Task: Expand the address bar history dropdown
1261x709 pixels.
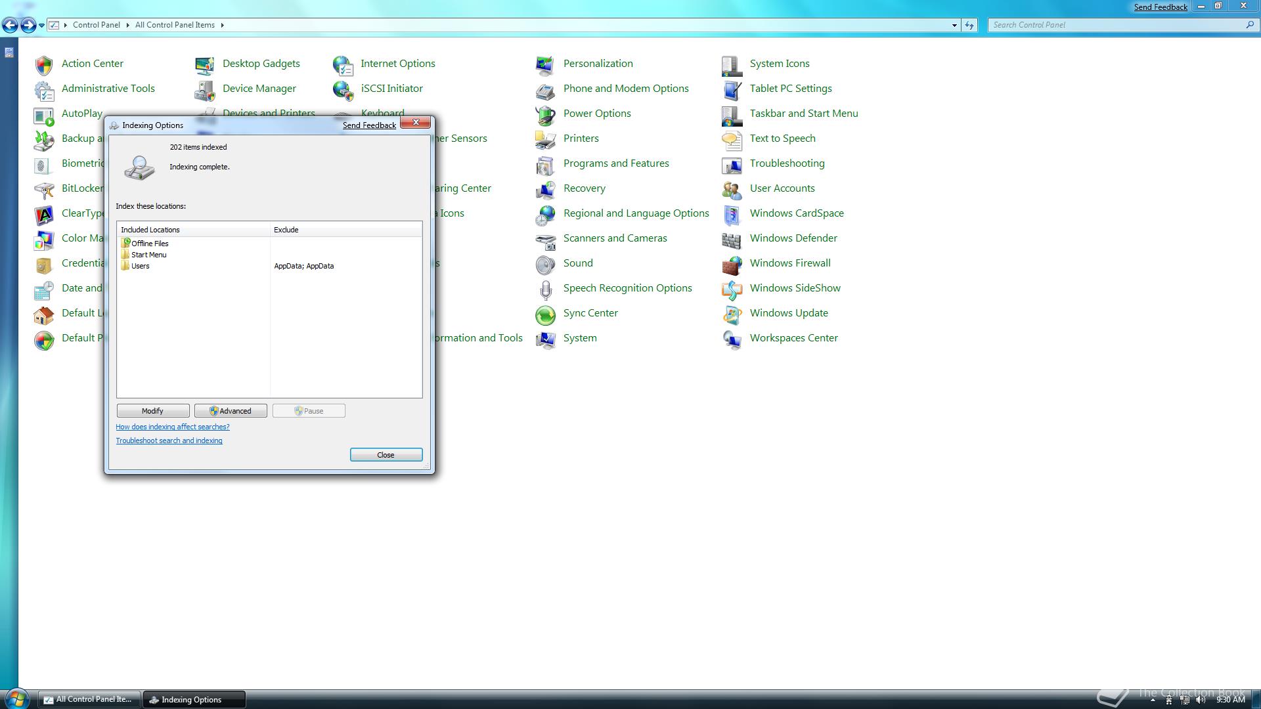Action: (x=954, y=25)
